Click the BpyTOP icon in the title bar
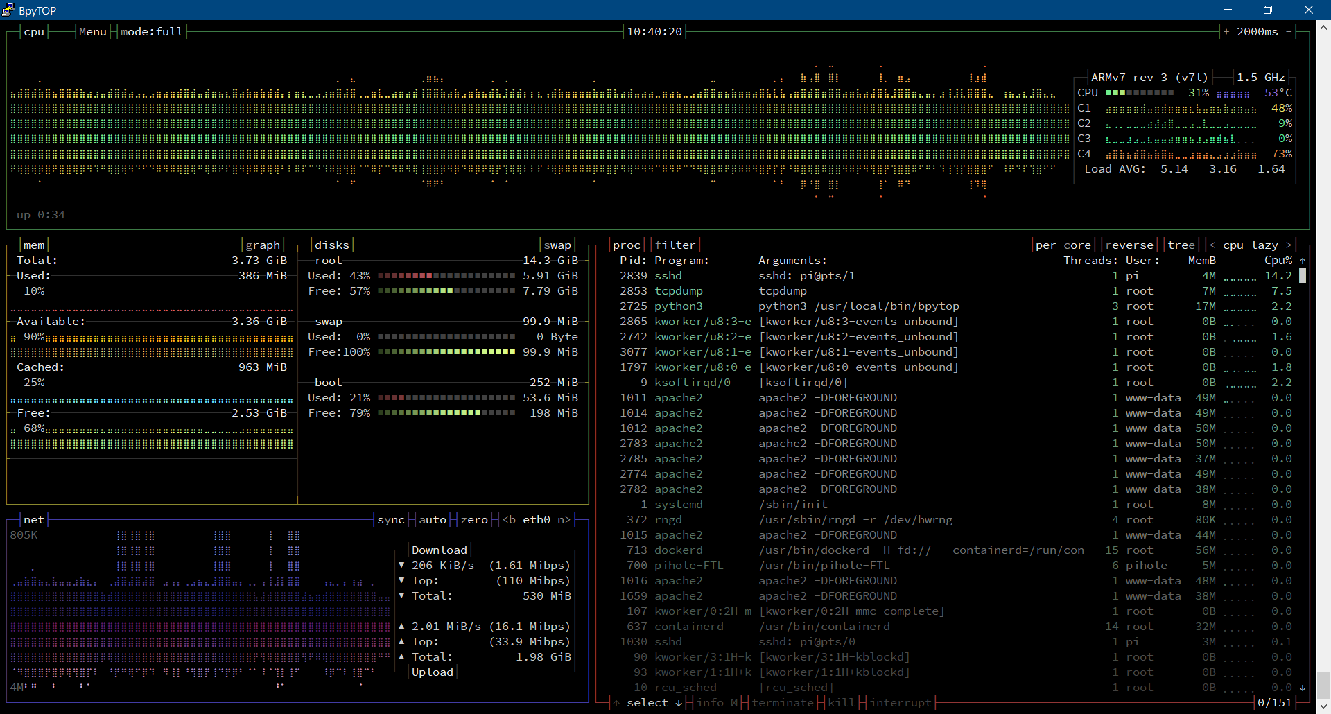Viewport: 1331px width, 714px height. click(8, 10)
